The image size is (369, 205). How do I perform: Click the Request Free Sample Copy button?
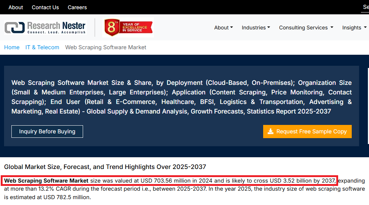307,131
